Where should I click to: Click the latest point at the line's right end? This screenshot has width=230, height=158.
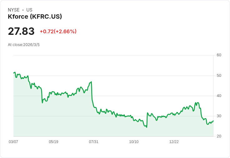click(213, 121)
